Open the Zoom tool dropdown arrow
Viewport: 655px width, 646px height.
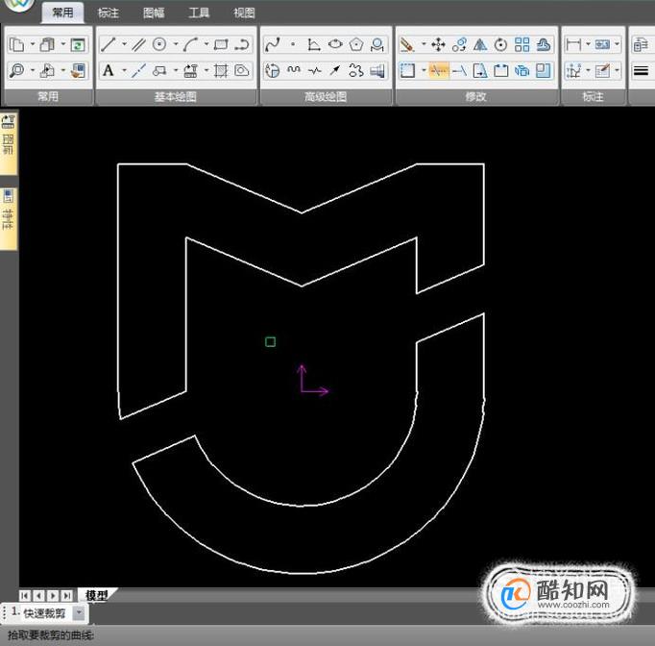pos(32,70)
